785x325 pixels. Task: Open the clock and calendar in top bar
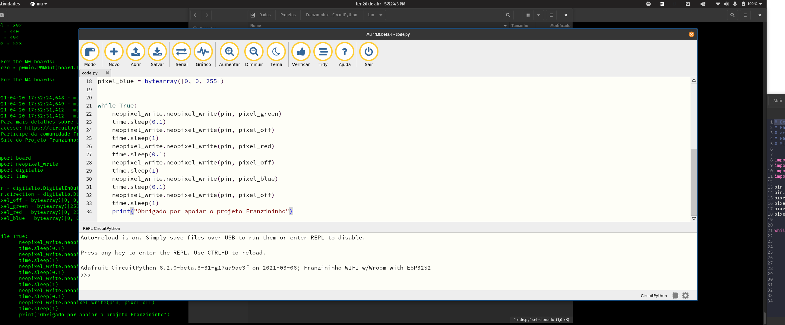pyautogui.click(x=380, y=4)
